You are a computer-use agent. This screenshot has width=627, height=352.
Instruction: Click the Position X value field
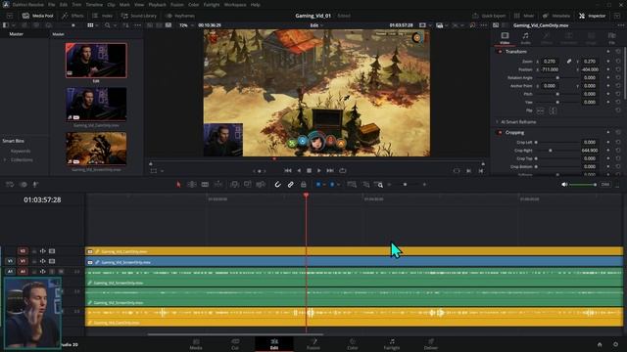coord(551,69)
